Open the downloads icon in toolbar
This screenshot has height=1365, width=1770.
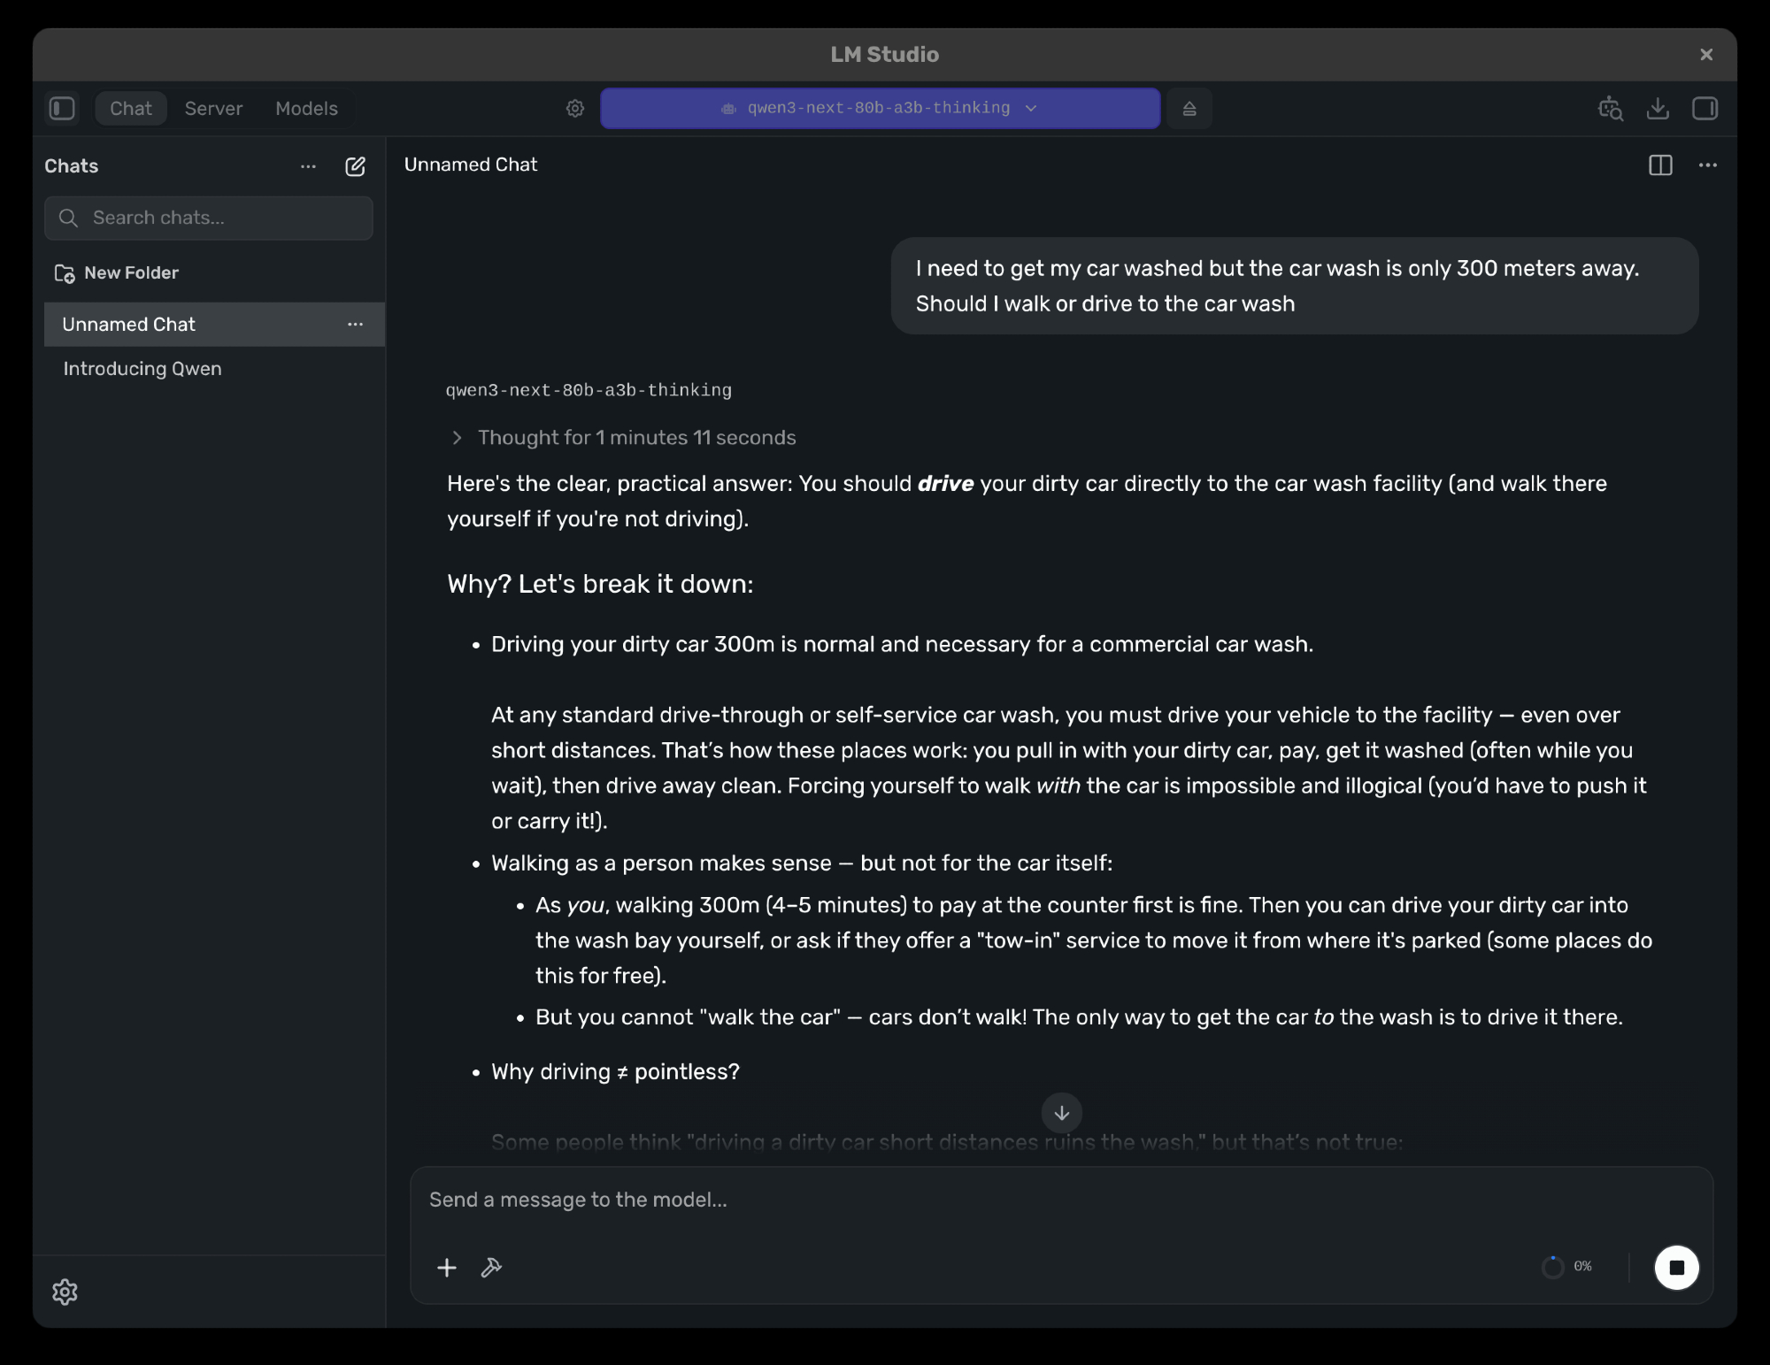1658,109
